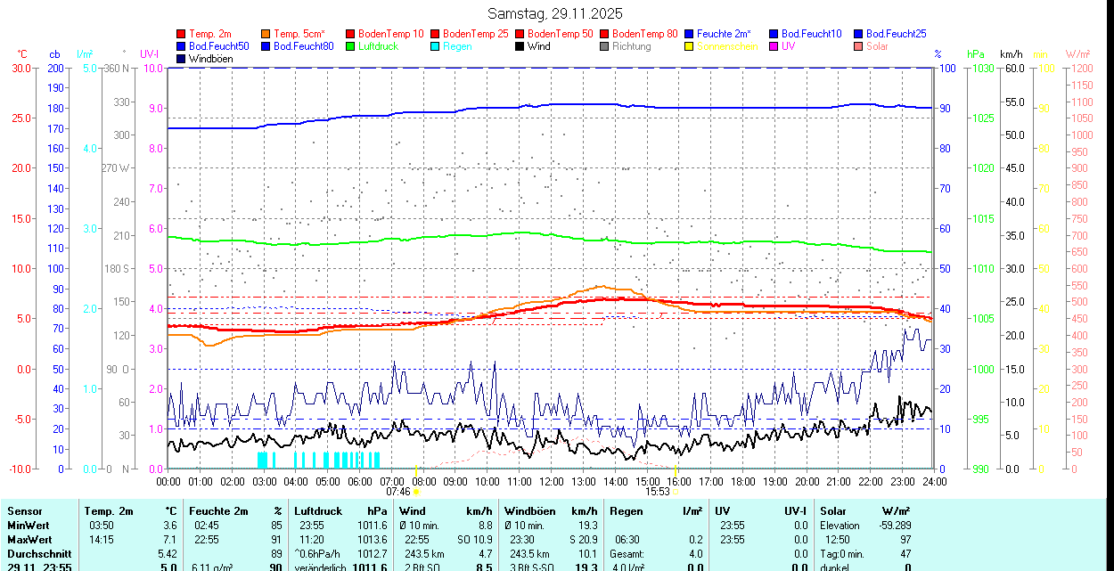Click the MinWert row label
The width and height of the screenshot is (1114, 571).
tap(29, 526)
